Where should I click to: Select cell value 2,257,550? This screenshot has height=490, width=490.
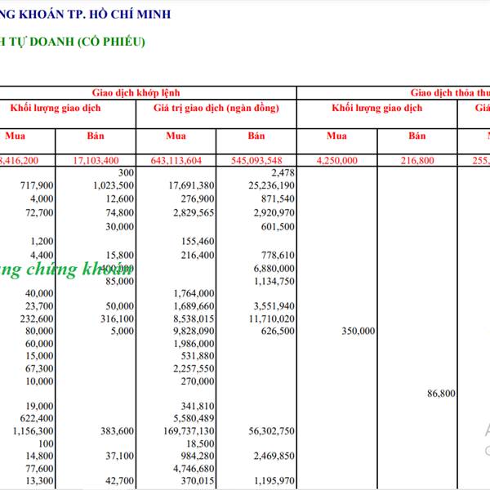[194, 369]
